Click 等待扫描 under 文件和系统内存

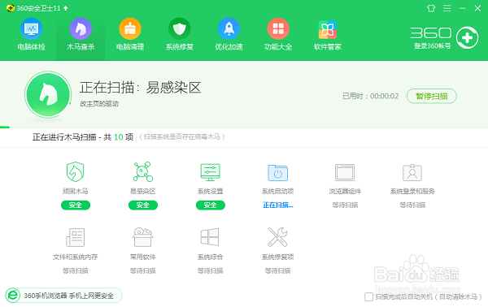76,271
